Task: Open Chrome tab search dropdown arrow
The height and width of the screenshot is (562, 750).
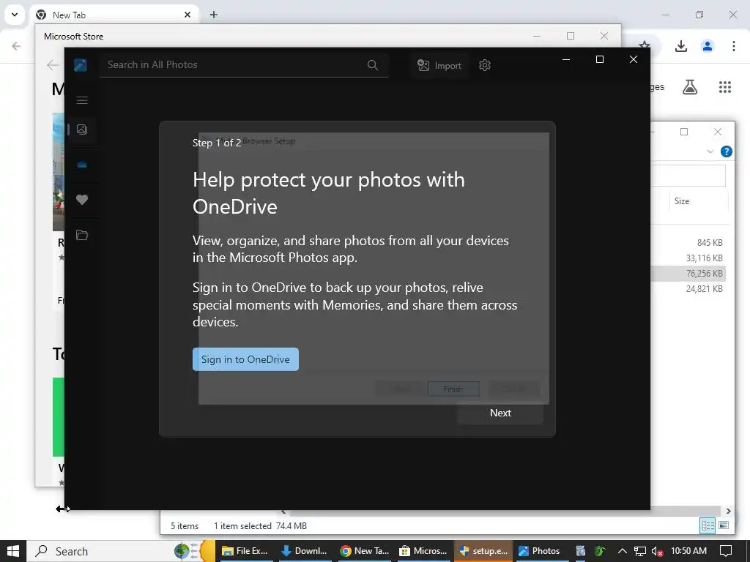Action: (x=15, y=15)
